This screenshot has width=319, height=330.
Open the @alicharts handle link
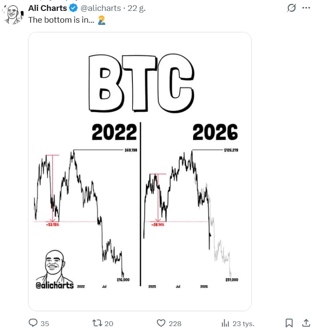(x=101, y=8)
